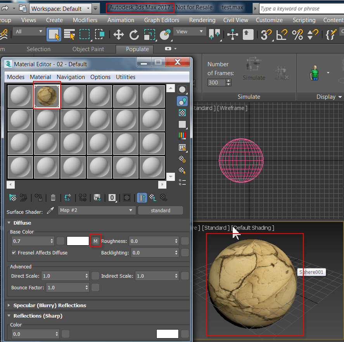Click the trash icon to reset material
Viewport: 344px width, 342px height.
click(53, 198)
